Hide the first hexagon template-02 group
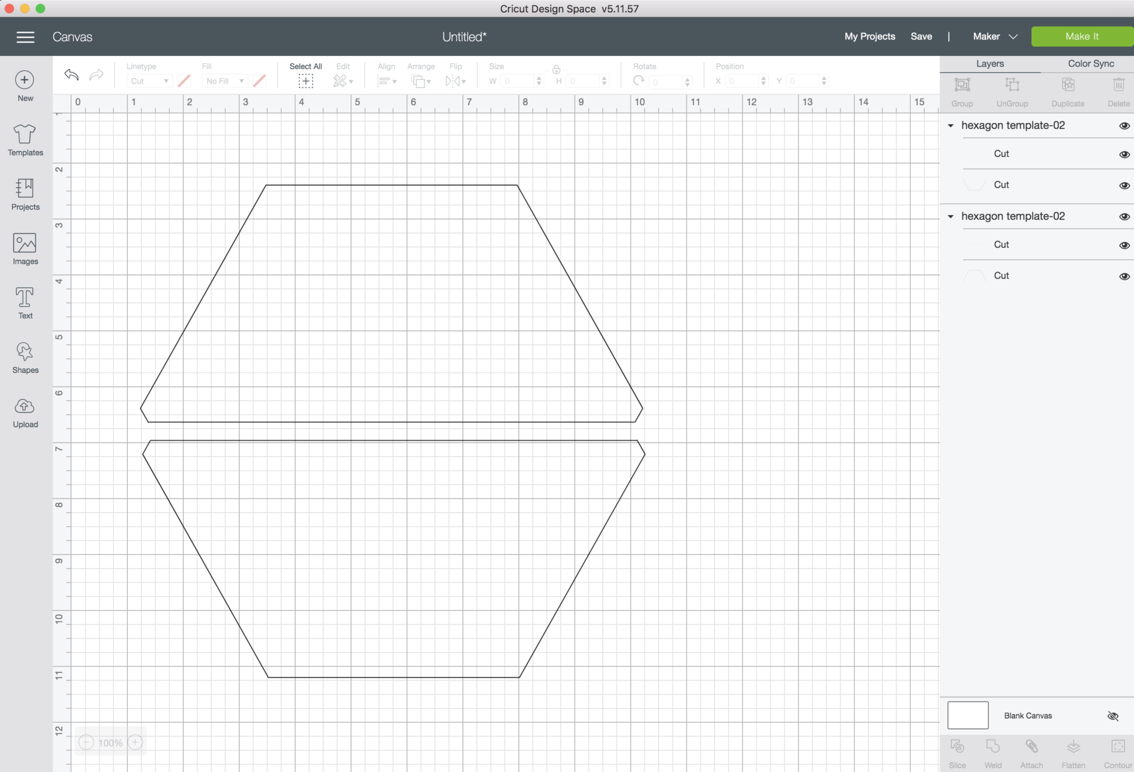The width and height of the screenshot is (1134, 772). (1124, 126)
